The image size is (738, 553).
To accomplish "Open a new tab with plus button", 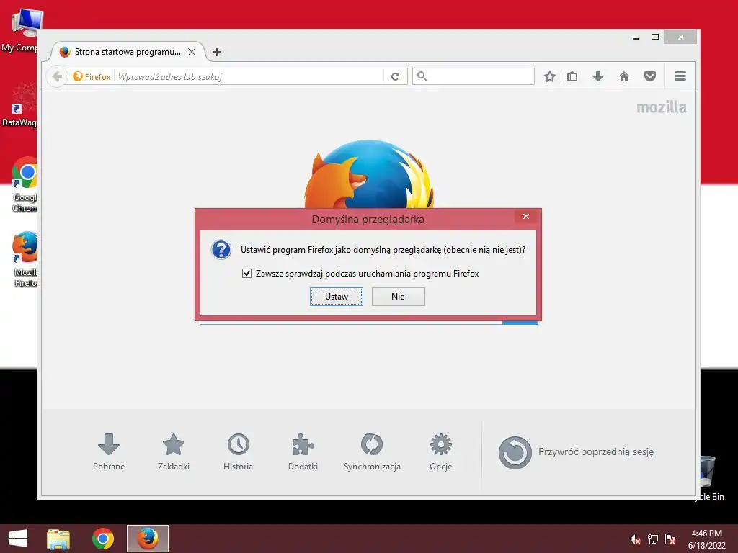I will 216,52.
